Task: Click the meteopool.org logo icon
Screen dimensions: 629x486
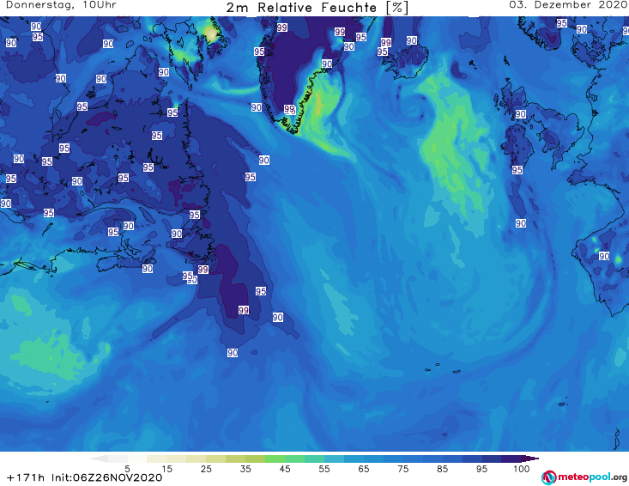Action: click(x=548, y=477)
